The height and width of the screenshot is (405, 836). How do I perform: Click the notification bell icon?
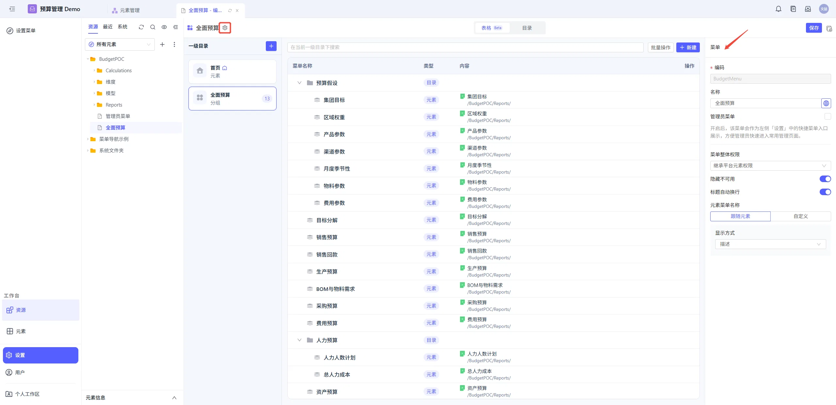point(779,9)
